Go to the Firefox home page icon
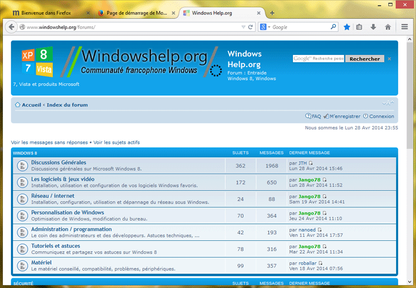The width and height of the screenshot is (416, 288). coord(388,27)
